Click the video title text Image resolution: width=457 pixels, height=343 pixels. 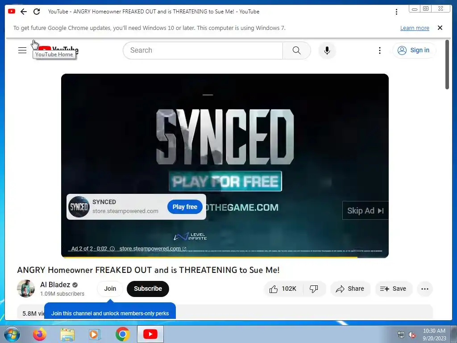(148, 270)
